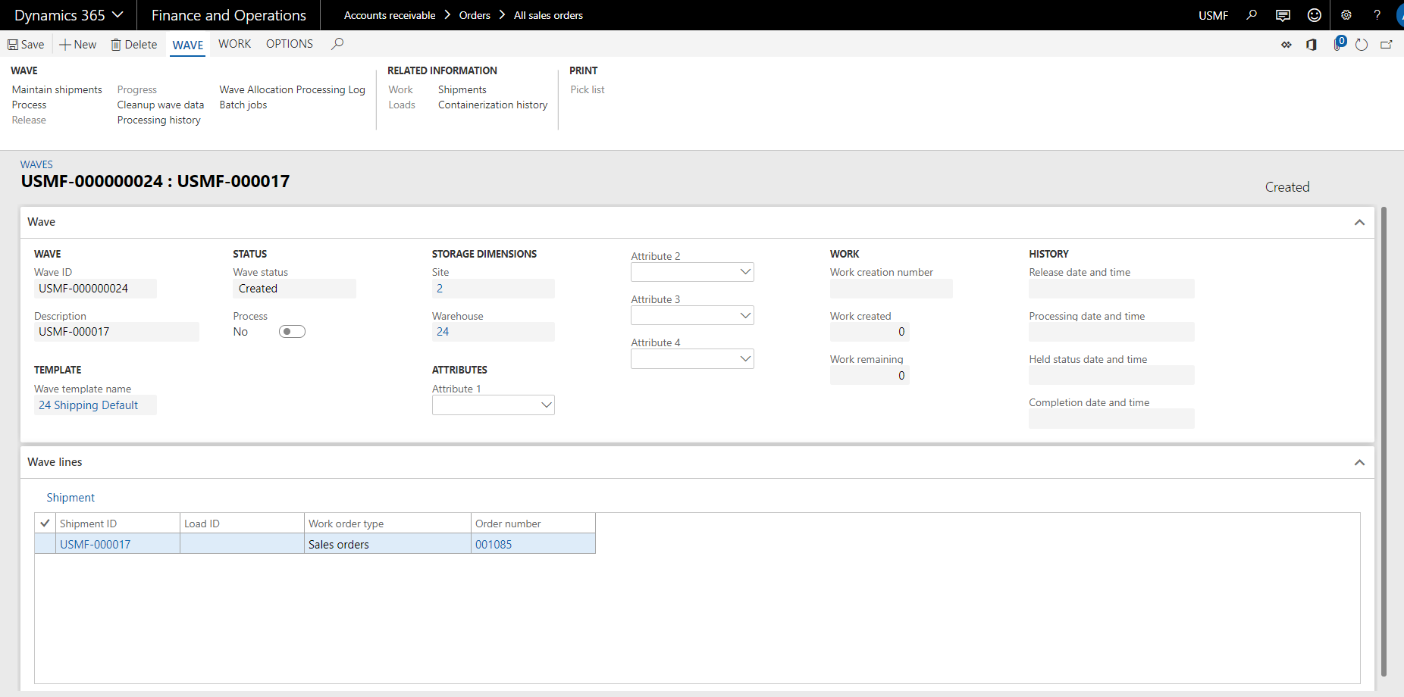Image resolution: width=1404 pixels, height=697 pixels.
Task: Collapse the Wave lines section
Action: [x=1359, y=463]
